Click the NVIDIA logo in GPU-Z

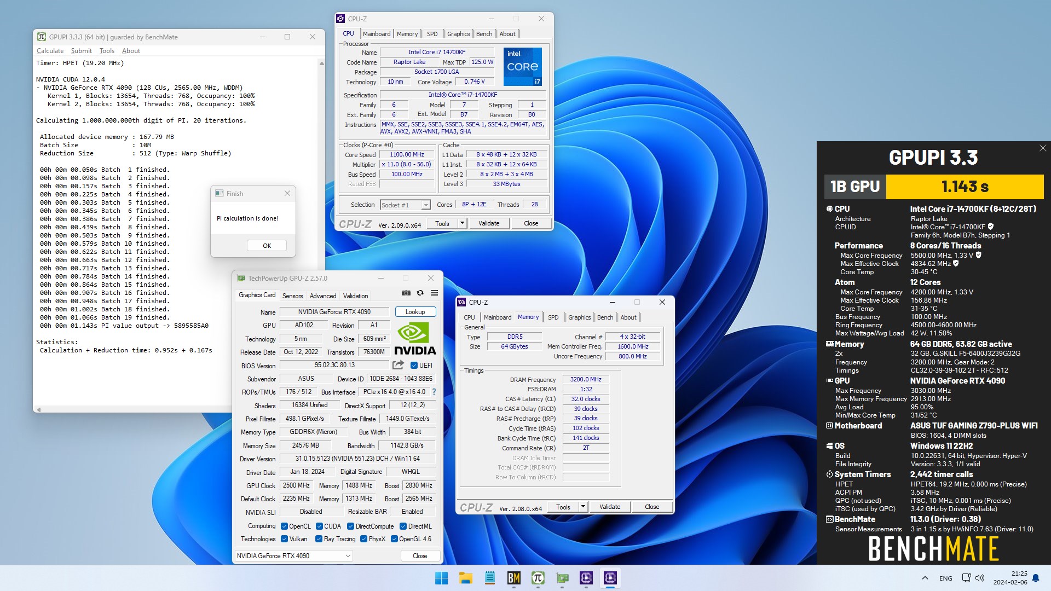(x=415, y=339)
